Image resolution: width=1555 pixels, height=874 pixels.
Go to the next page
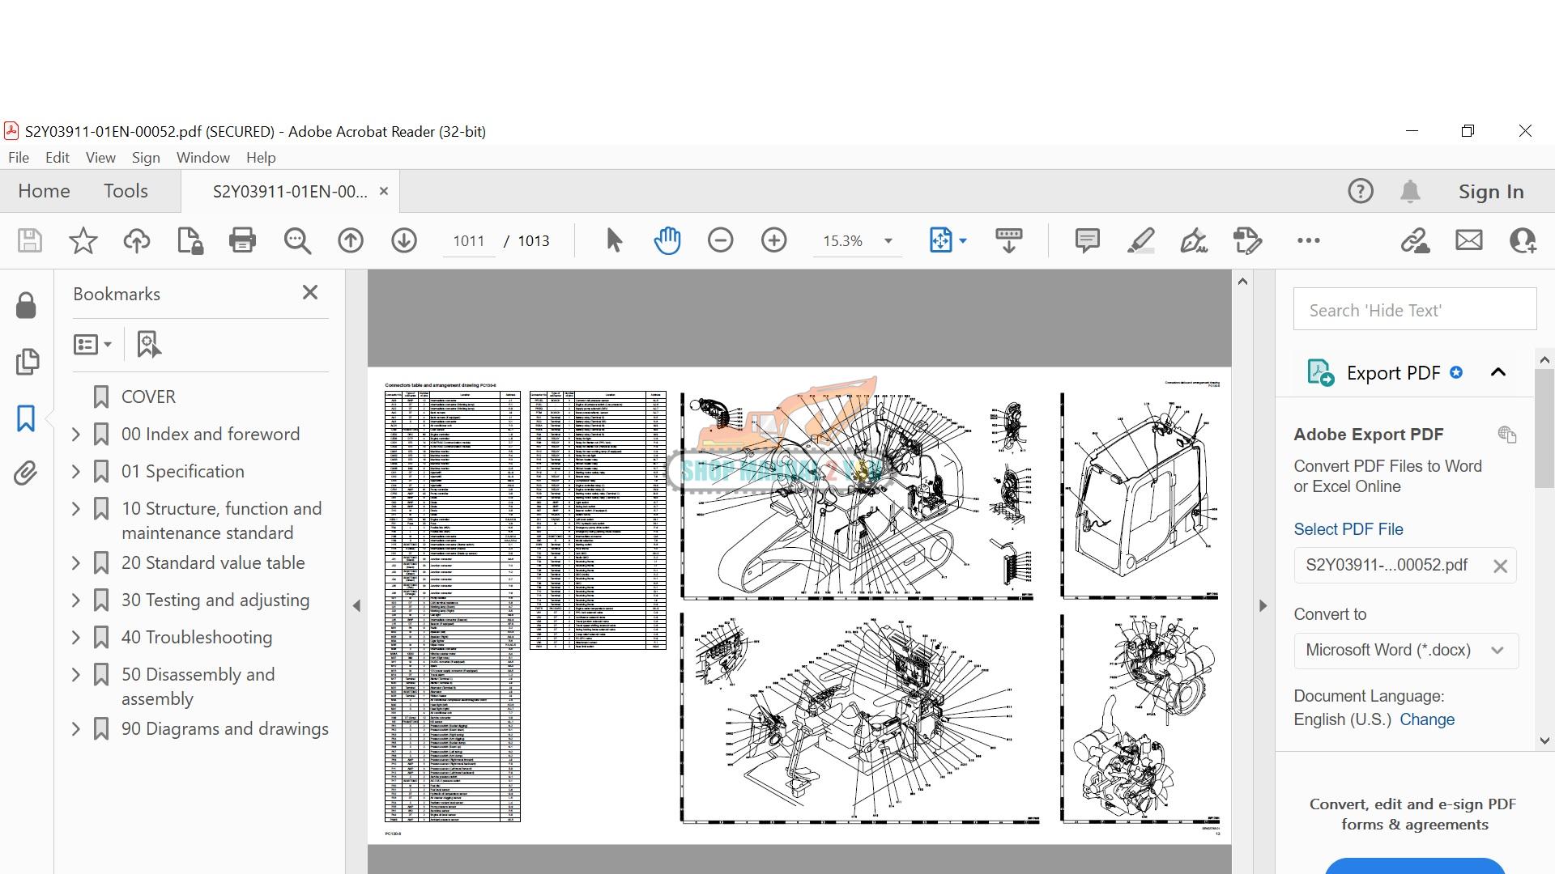coord(404,240)
